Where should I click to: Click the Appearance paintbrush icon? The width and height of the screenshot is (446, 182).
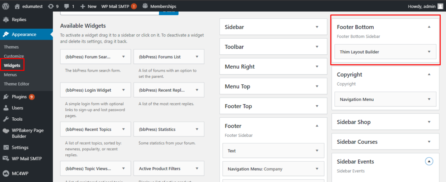(6, 34)
